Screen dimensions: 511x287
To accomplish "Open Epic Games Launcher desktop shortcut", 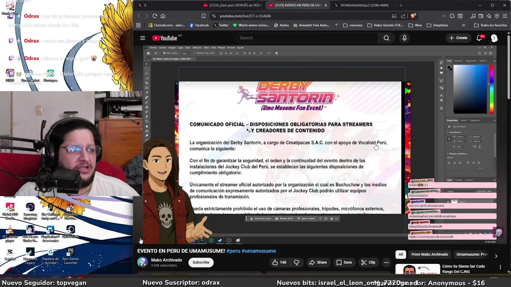I will point(71,256).
